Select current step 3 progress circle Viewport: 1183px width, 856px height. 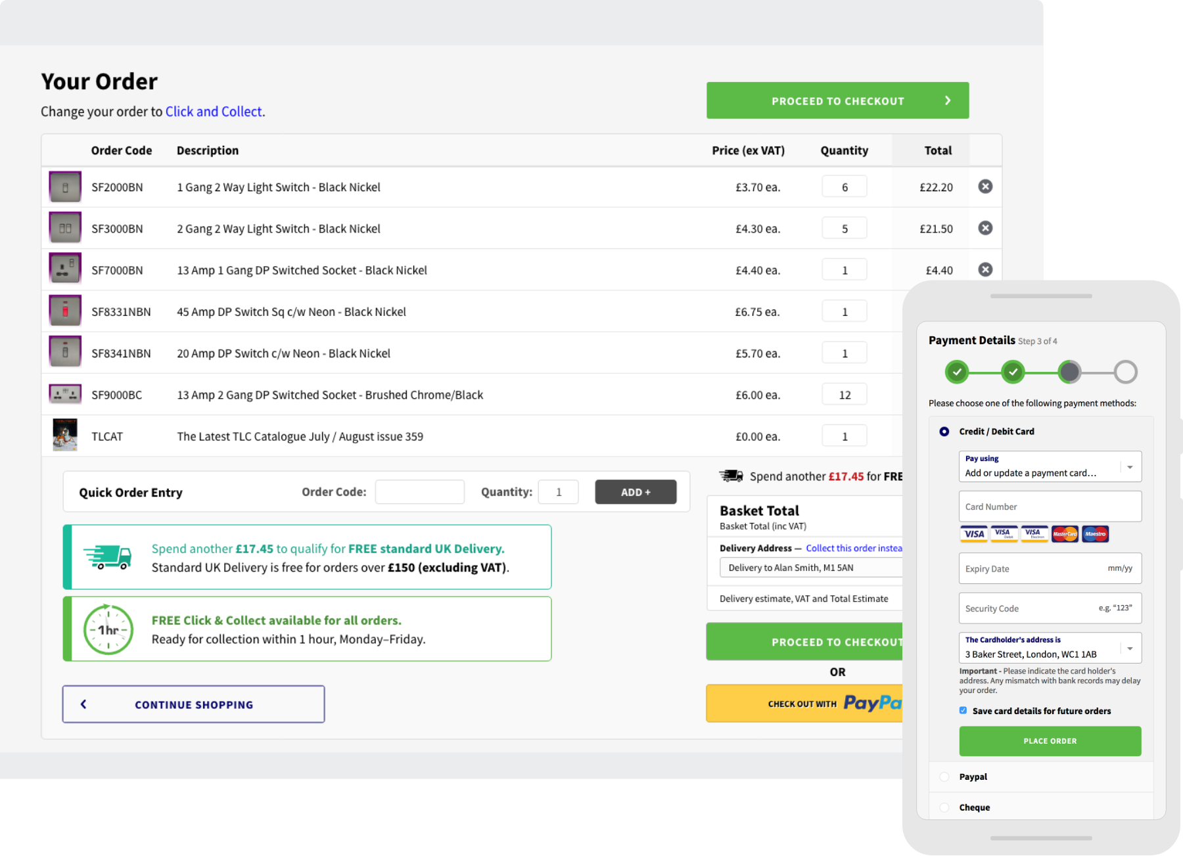[1069, 372]
